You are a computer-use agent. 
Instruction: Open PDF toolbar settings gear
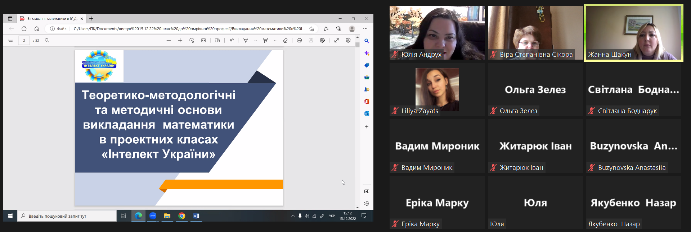point(348,40)
